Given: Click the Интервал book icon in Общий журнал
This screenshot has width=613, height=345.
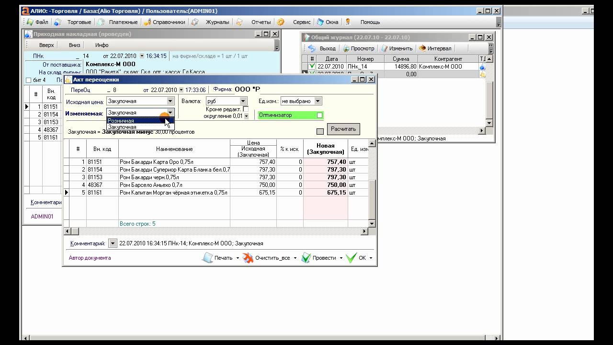Looking at the screenshot, I should [x=422, y=48].
